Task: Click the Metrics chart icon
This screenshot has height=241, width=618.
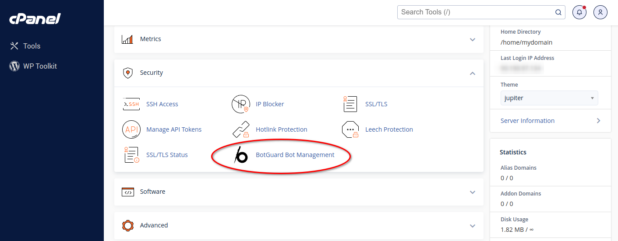Action: (x=127, y=39)
